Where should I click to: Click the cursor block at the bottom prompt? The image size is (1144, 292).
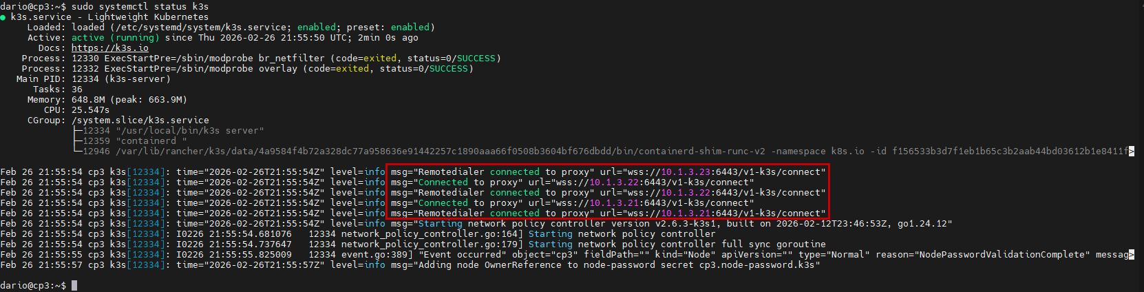(74, 286)
